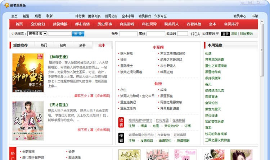Click the novel search text field
270x160 pixels.
click(60, 34)
